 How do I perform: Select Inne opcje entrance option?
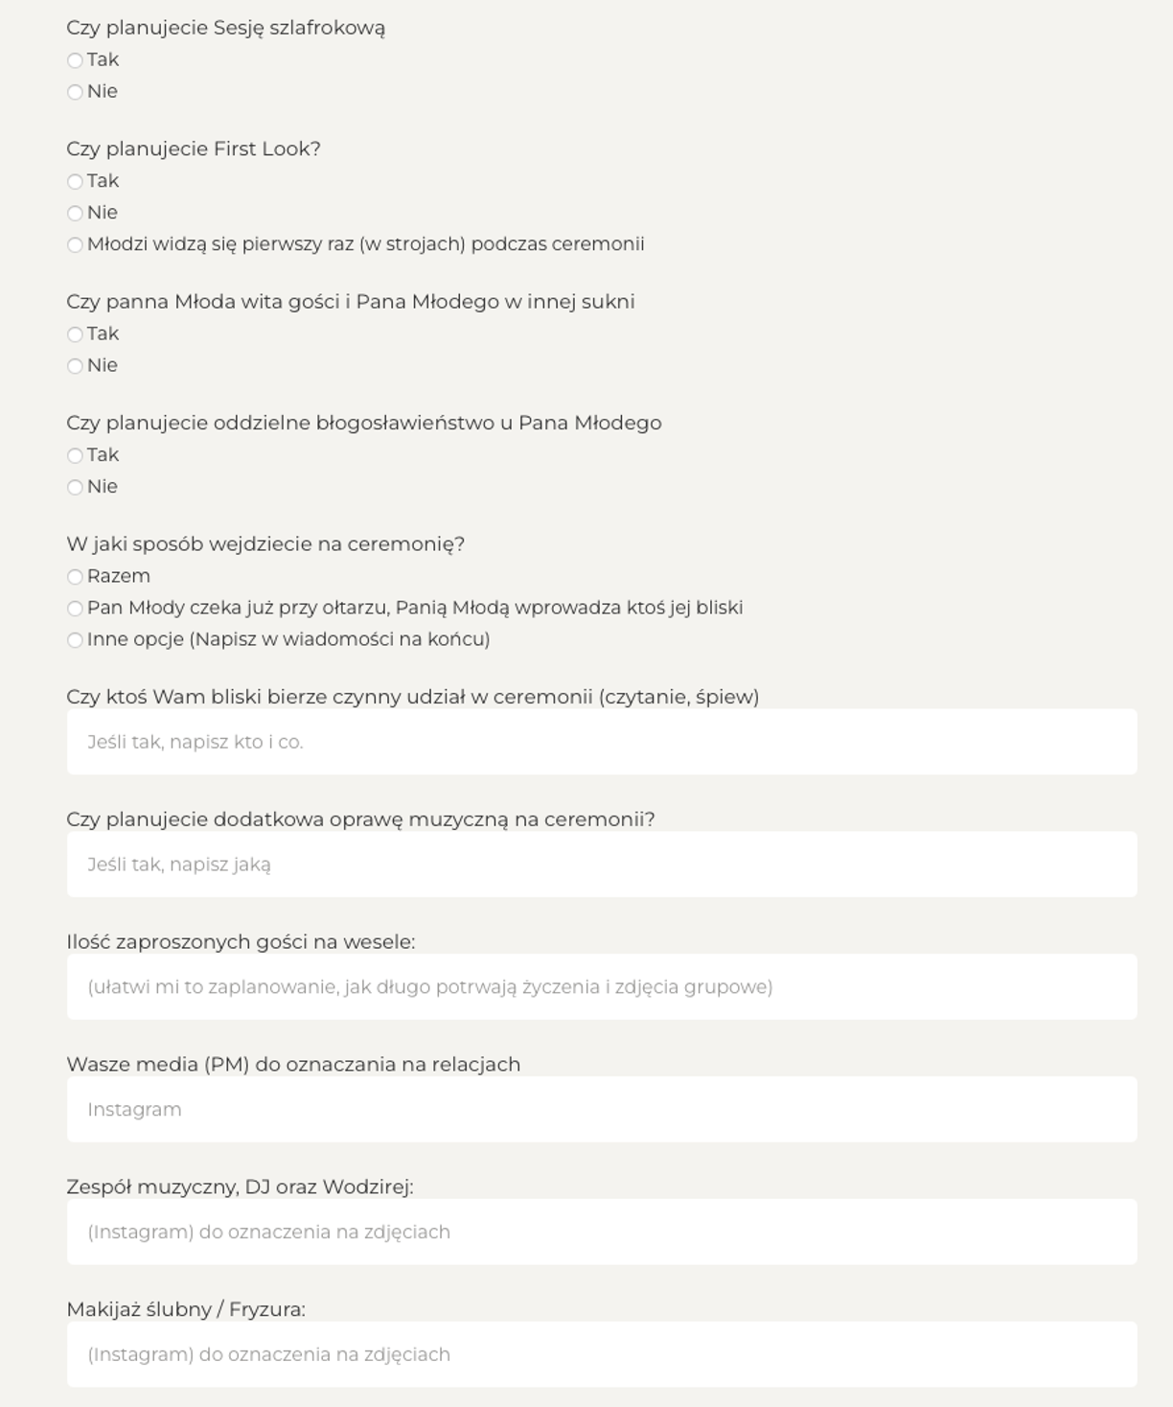point(75,639)
